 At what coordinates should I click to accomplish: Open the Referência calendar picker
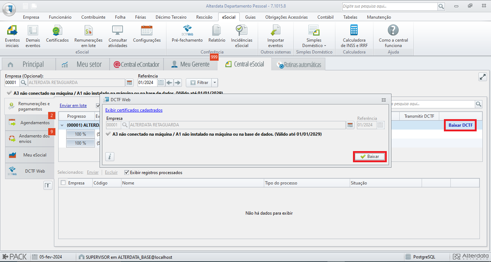pos(161,83)
